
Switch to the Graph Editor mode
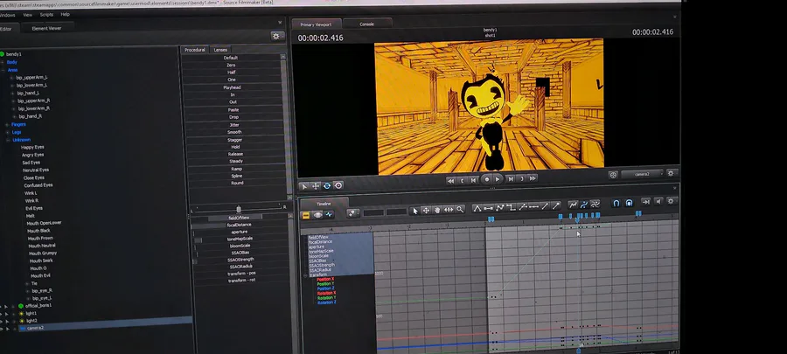tap(329, 215)
